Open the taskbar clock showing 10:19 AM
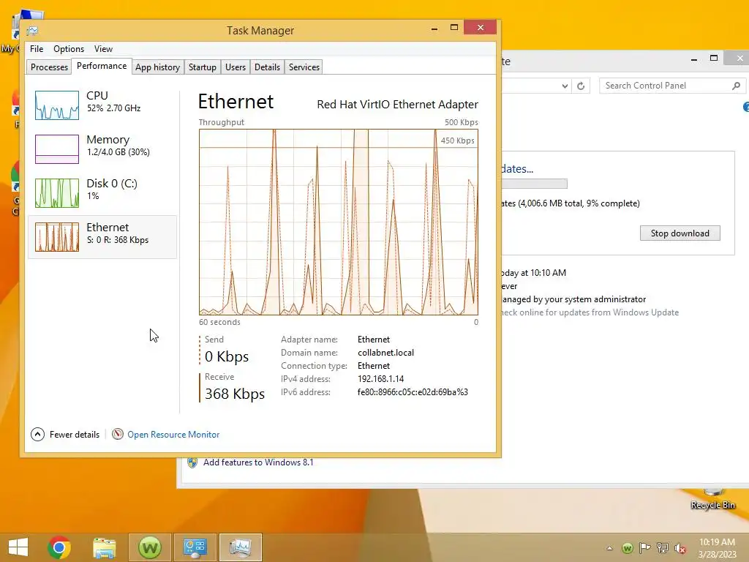The width and height of the screenshot is (749, 562). (x=717, y=548)
